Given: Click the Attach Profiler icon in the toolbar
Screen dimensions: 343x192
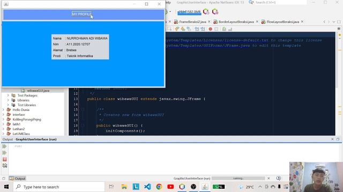Looking at the screenshot, I should tap(215, 12).
